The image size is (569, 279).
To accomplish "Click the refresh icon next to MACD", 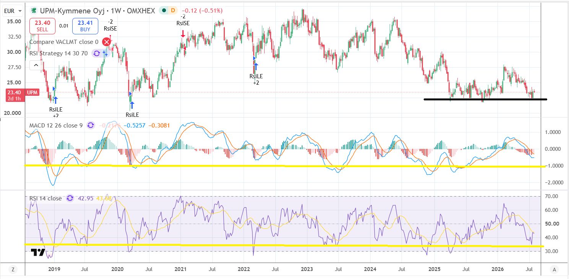I will (91, 125).
